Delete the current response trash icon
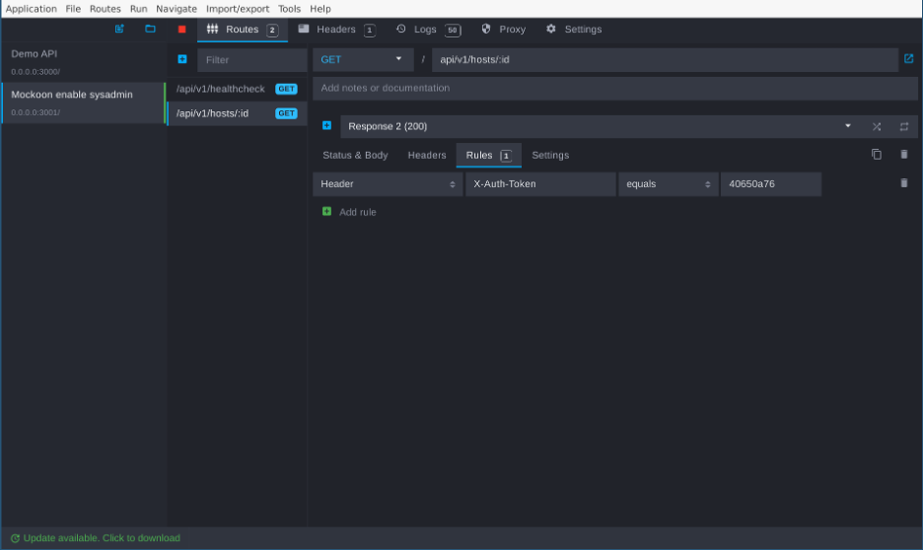This screenshot has height=550, width=923. (903, 155)
